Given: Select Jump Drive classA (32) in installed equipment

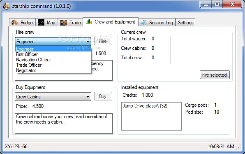Looking at the screenshot, I should pos(145,106).
